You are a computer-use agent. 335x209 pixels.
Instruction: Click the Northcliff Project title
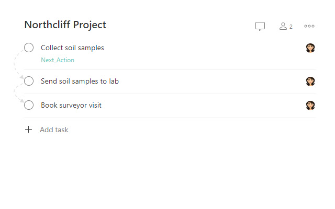pyautogui.click(x=65, y=25)
